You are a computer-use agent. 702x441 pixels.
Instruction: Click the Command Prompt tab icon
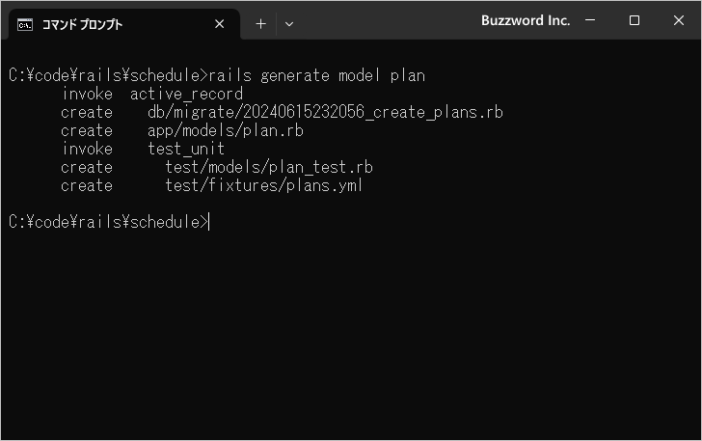[25, 25]
